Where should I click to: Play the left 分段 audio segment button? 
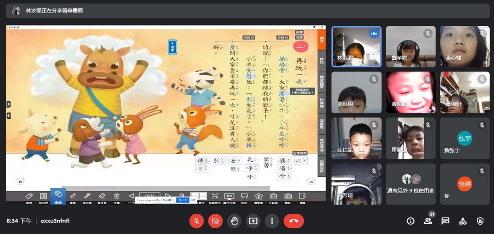pyautogui.click(x=248, y=38)
